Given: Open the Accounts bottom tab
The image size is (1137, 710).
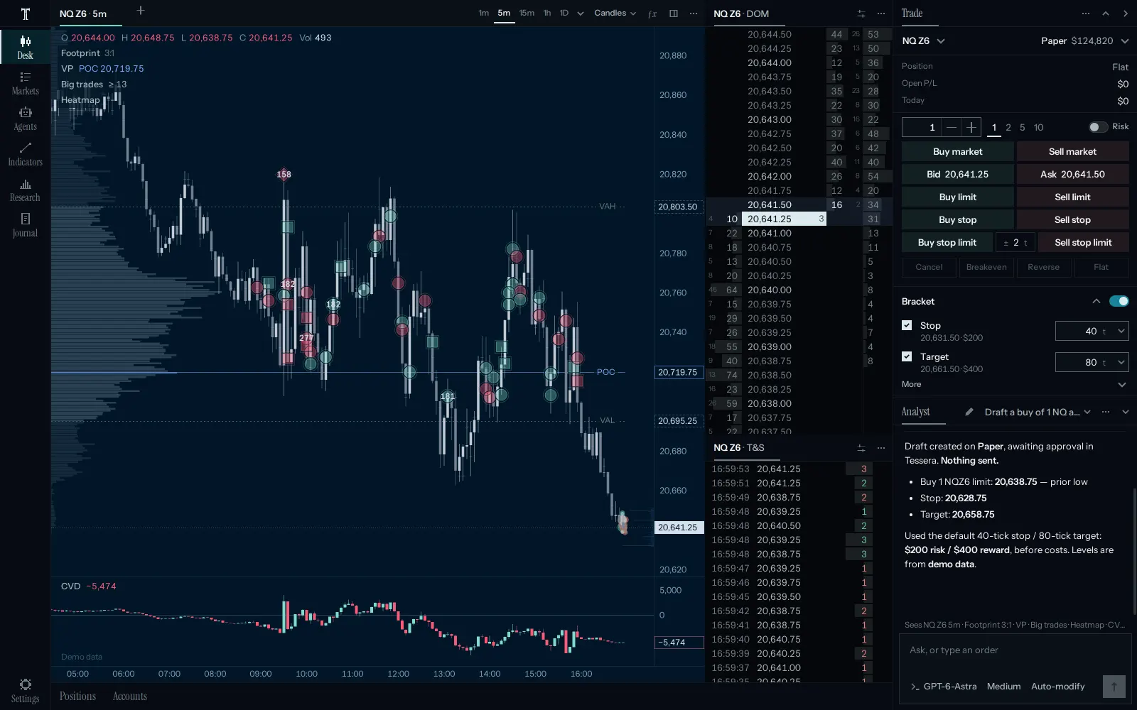Looking at the screenshot, I should pos(130,697).
